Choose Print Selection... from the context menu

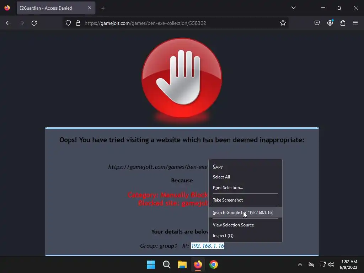(x=245, y=188)
